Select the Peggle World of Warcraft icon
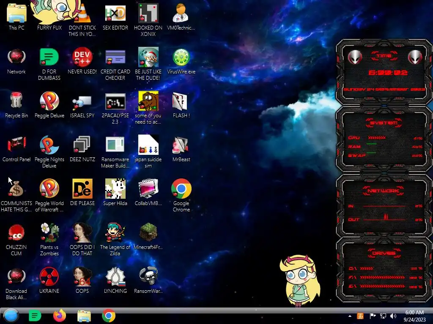Image resolution: width=433 pixels, height=324 pixels. click(x=49, y=196)
